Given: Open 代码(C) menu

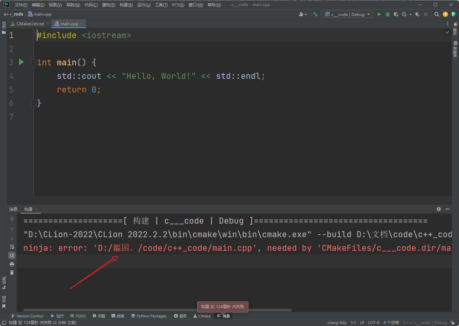Looking at the screenshot, I should pyautogui.click(x=91, y=5).
